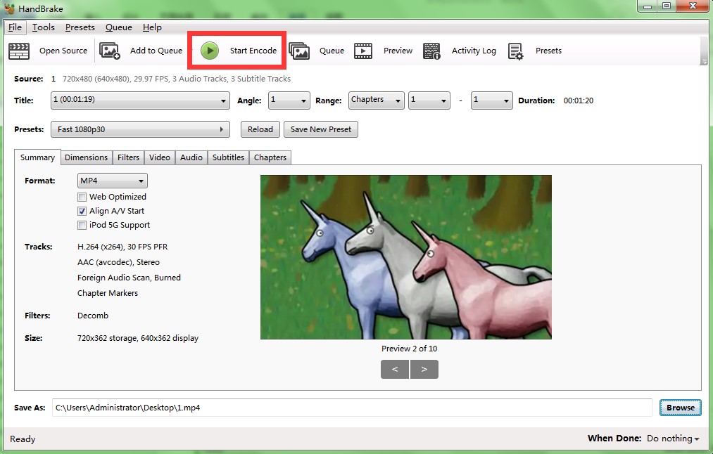Switch to the Dimensions tab
The width and height of the screenshot is (713, 454).
[x=86, y=157]
